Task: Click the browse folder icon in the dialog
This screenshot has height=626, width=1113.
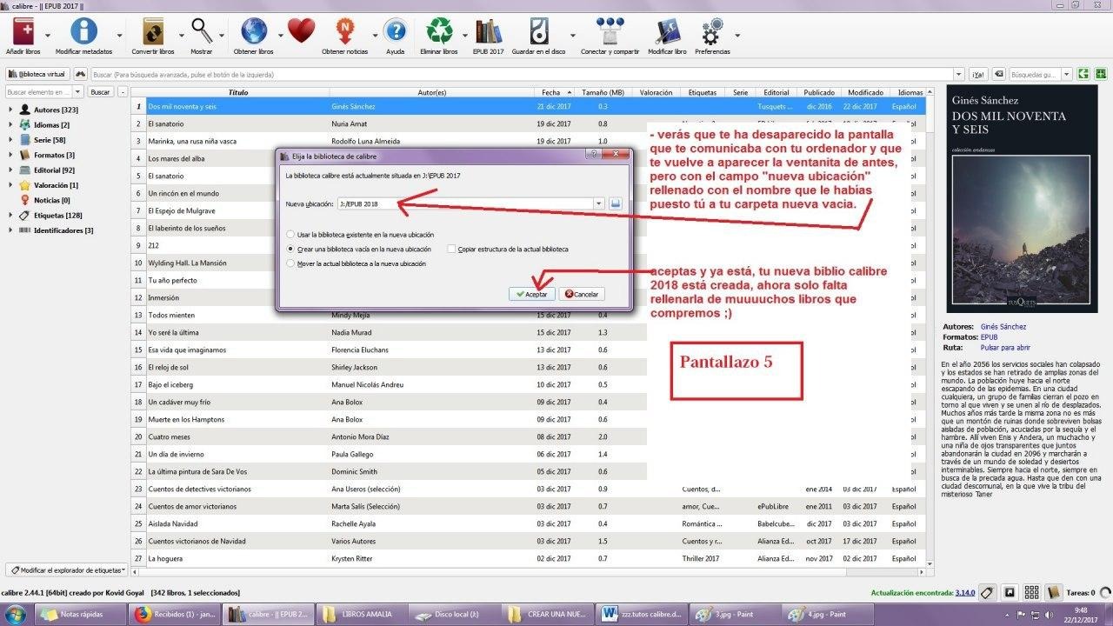Action: point(616,203)
